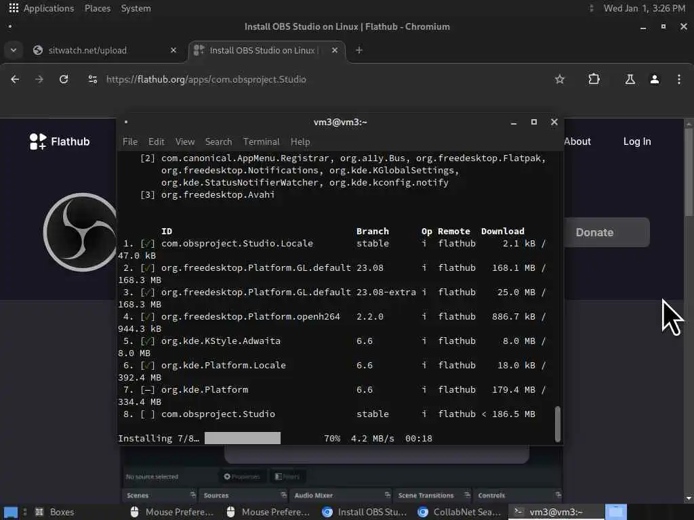
Task: Switch to Install OBS Studio taskbar item
Action: [x=364, y=512]
